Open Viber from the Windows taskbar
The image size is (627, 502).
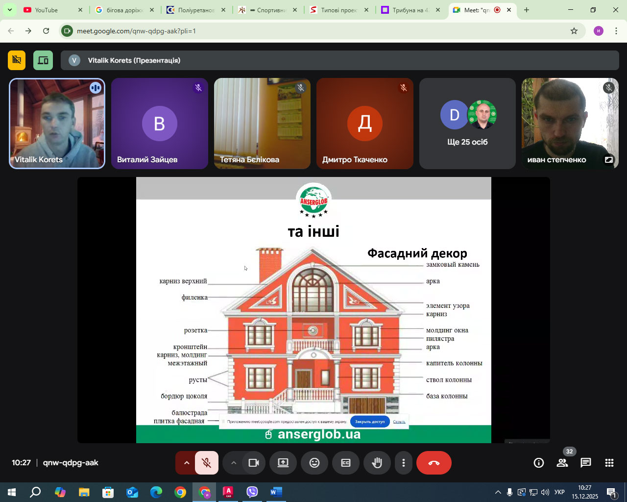click(252, 492)
